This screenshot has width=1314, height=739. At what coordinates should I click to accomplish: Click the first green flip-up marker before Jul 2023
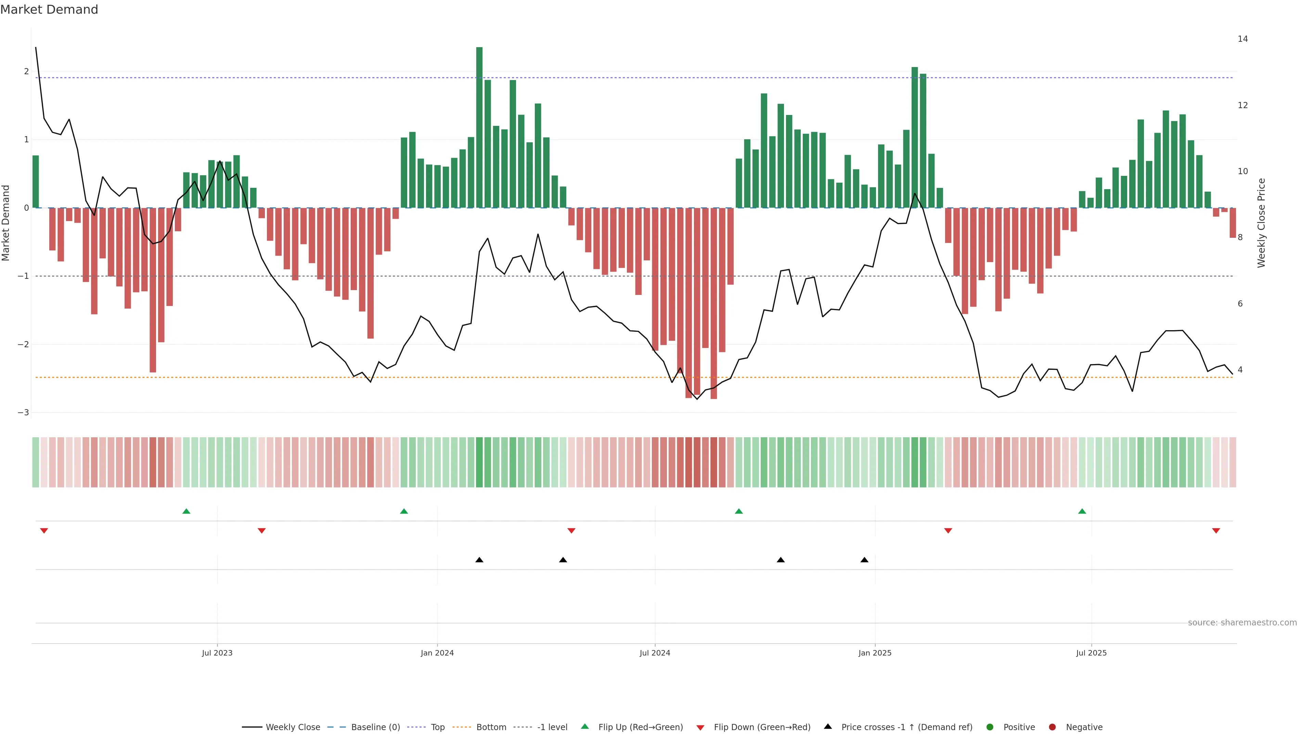tap(186, 511)
